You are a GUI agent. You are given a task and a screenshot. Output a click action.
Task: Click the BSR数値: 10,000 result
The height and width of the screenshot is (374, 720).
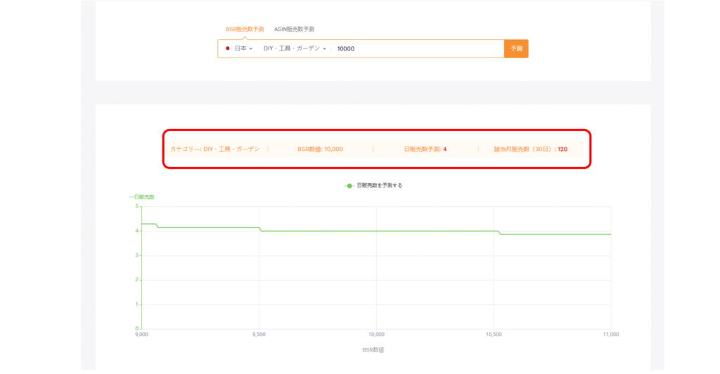click(x=320, y=149)
